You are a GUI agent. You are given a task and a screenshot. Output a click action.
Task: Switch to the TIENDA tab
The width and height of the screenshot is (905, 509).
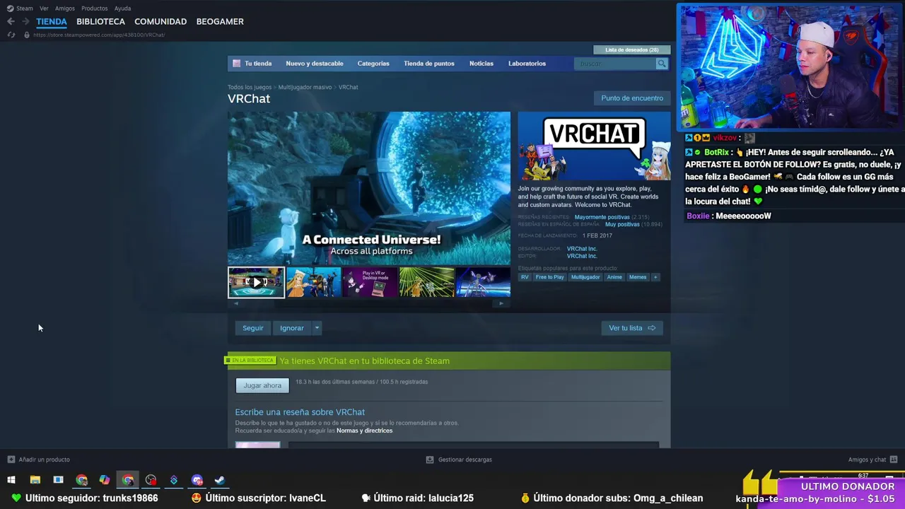[x=52, y=22]
